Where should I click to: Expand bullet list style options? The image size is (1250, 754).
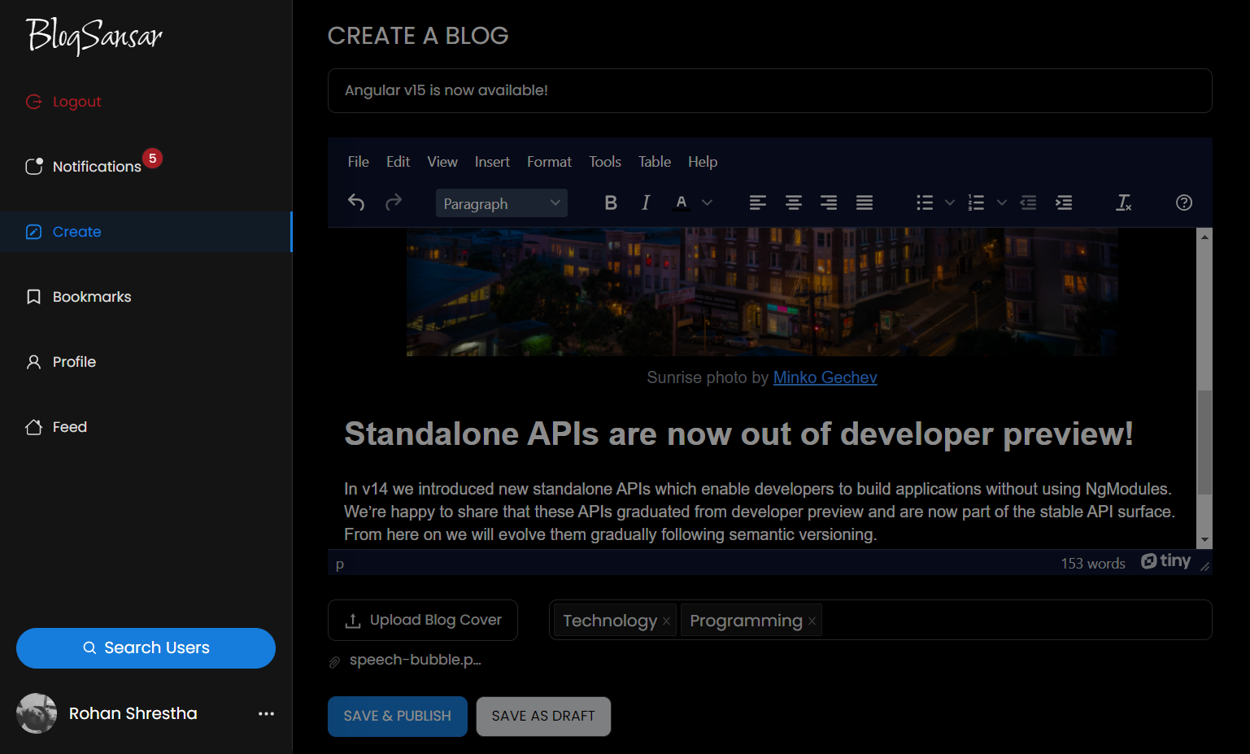pos(949,203)
